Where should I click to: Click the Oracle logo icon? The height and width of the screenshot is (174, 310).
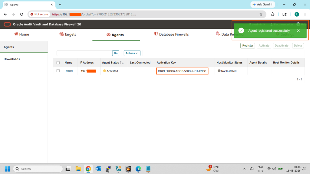7,24
